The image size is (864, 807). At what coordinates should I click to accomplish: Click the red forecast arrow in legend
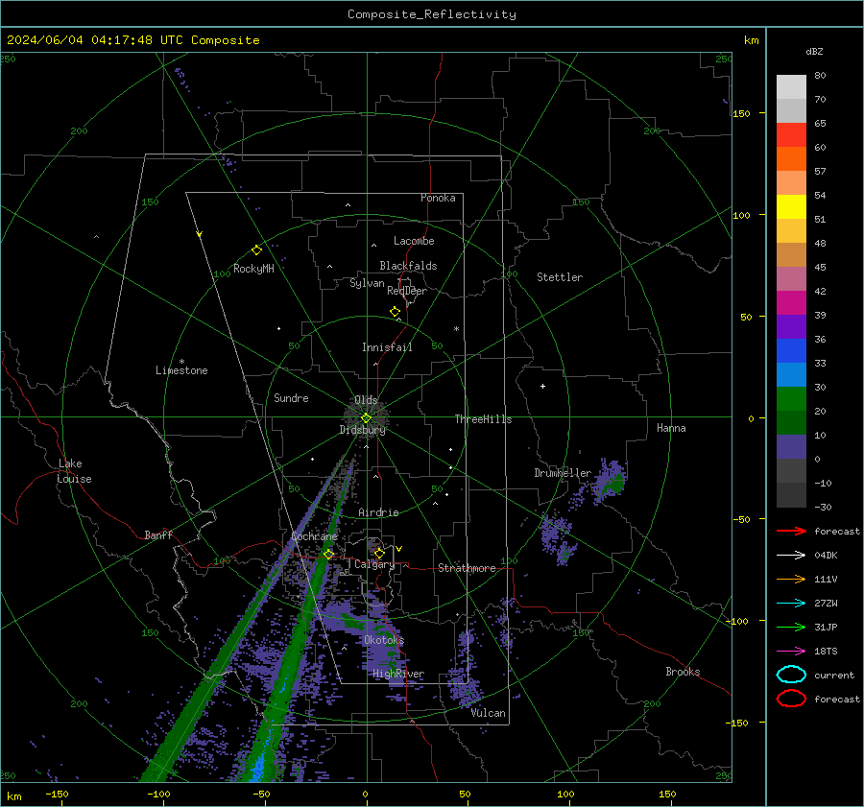click(791, 531)
